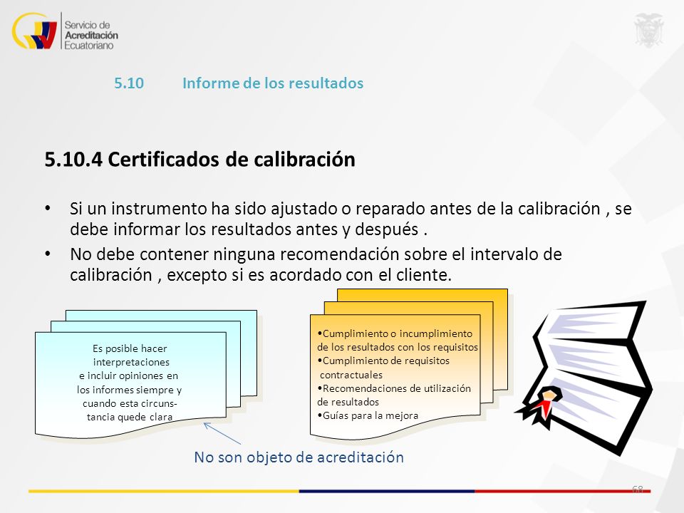Click the slide page number 68
The height and width of the screenshot is (513, 684).
637,489
